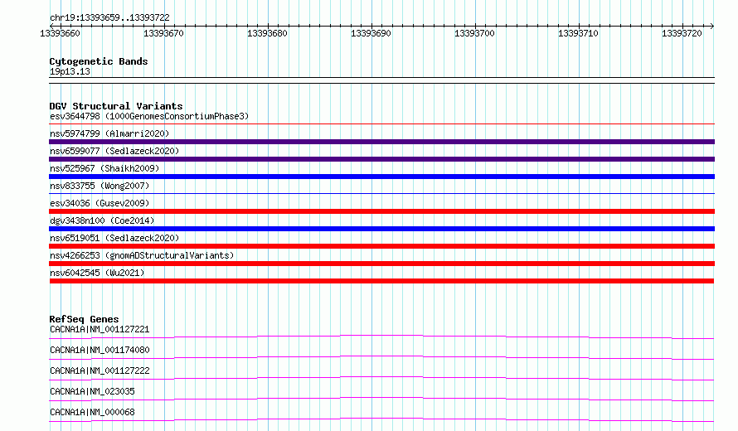Image resolution: width=738 pixels, height=431 pixels.
Task: Click the chr19:13393659..13393722 region label
Action: click(109, 17)
